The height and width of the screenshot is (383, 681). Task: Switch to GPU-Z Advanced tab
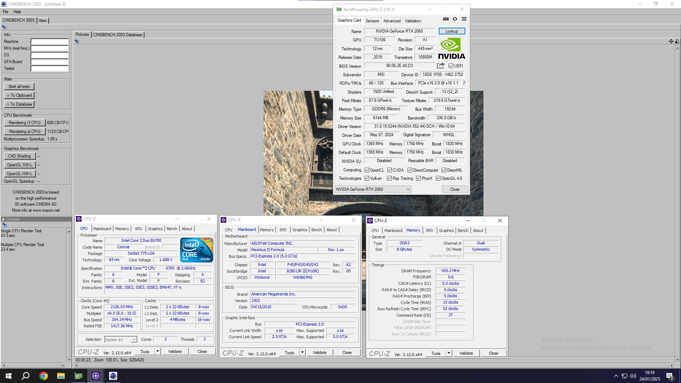click(x=392, y=21)
